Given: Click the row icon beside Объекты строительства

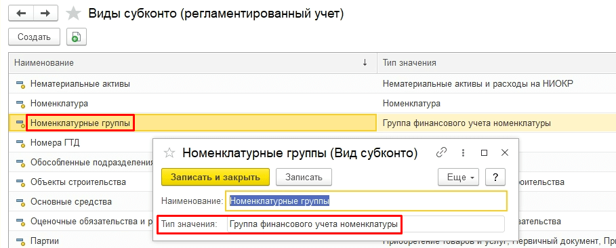Looking at the screenshot, I should point(20,182).
